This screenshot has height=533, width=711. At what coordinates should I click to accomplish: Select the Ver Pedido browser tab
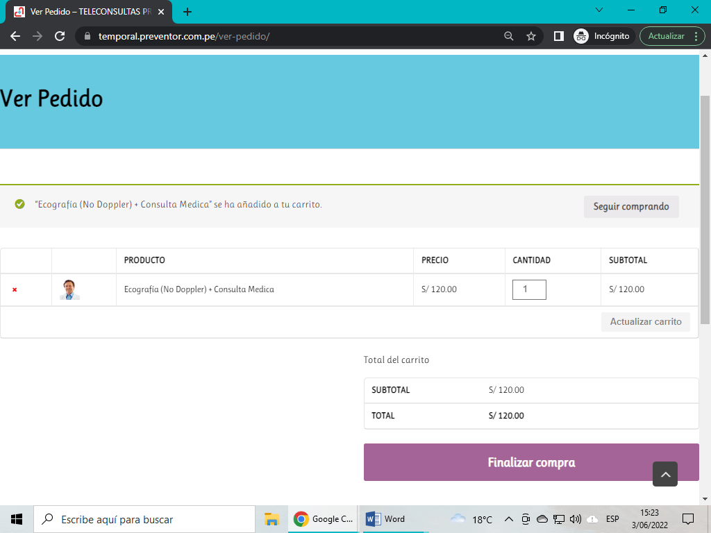90,12
